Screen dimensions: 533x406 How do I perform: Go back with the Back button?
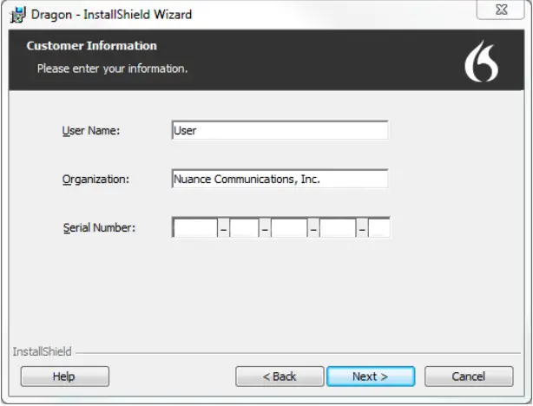point(280,377)
